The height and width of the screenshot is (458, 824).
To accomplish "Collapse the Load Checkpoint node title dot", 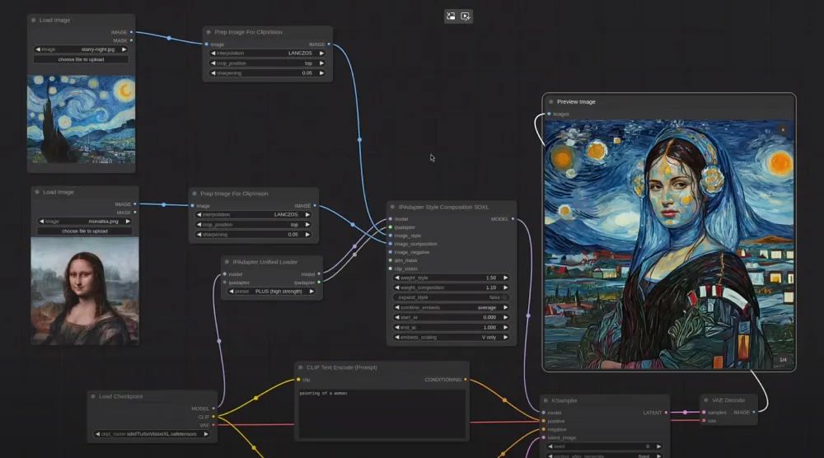I will [93, 396].
